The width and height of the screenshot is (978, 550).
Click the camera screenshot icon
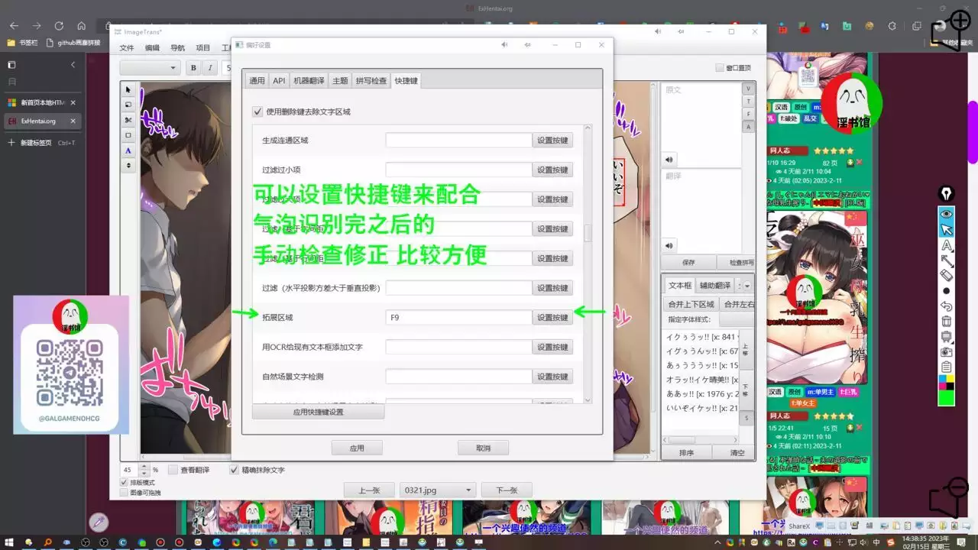(947, 352)
